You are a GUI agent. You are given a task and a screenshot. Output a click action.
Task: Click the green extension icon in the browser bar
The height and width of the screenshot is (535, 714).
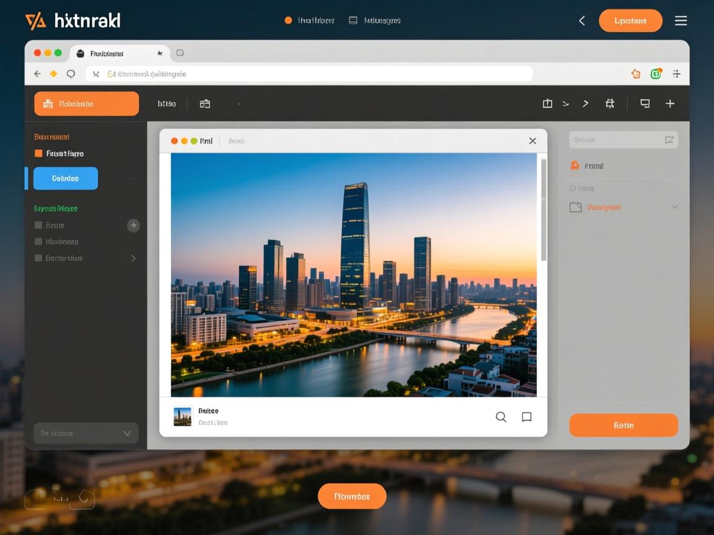click(x=656, y=74)
